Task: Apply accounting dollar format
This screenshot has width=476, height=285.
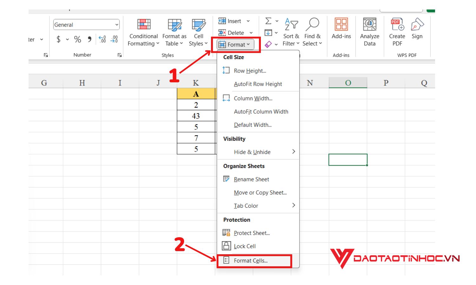Action: click(x=58, y=39)
